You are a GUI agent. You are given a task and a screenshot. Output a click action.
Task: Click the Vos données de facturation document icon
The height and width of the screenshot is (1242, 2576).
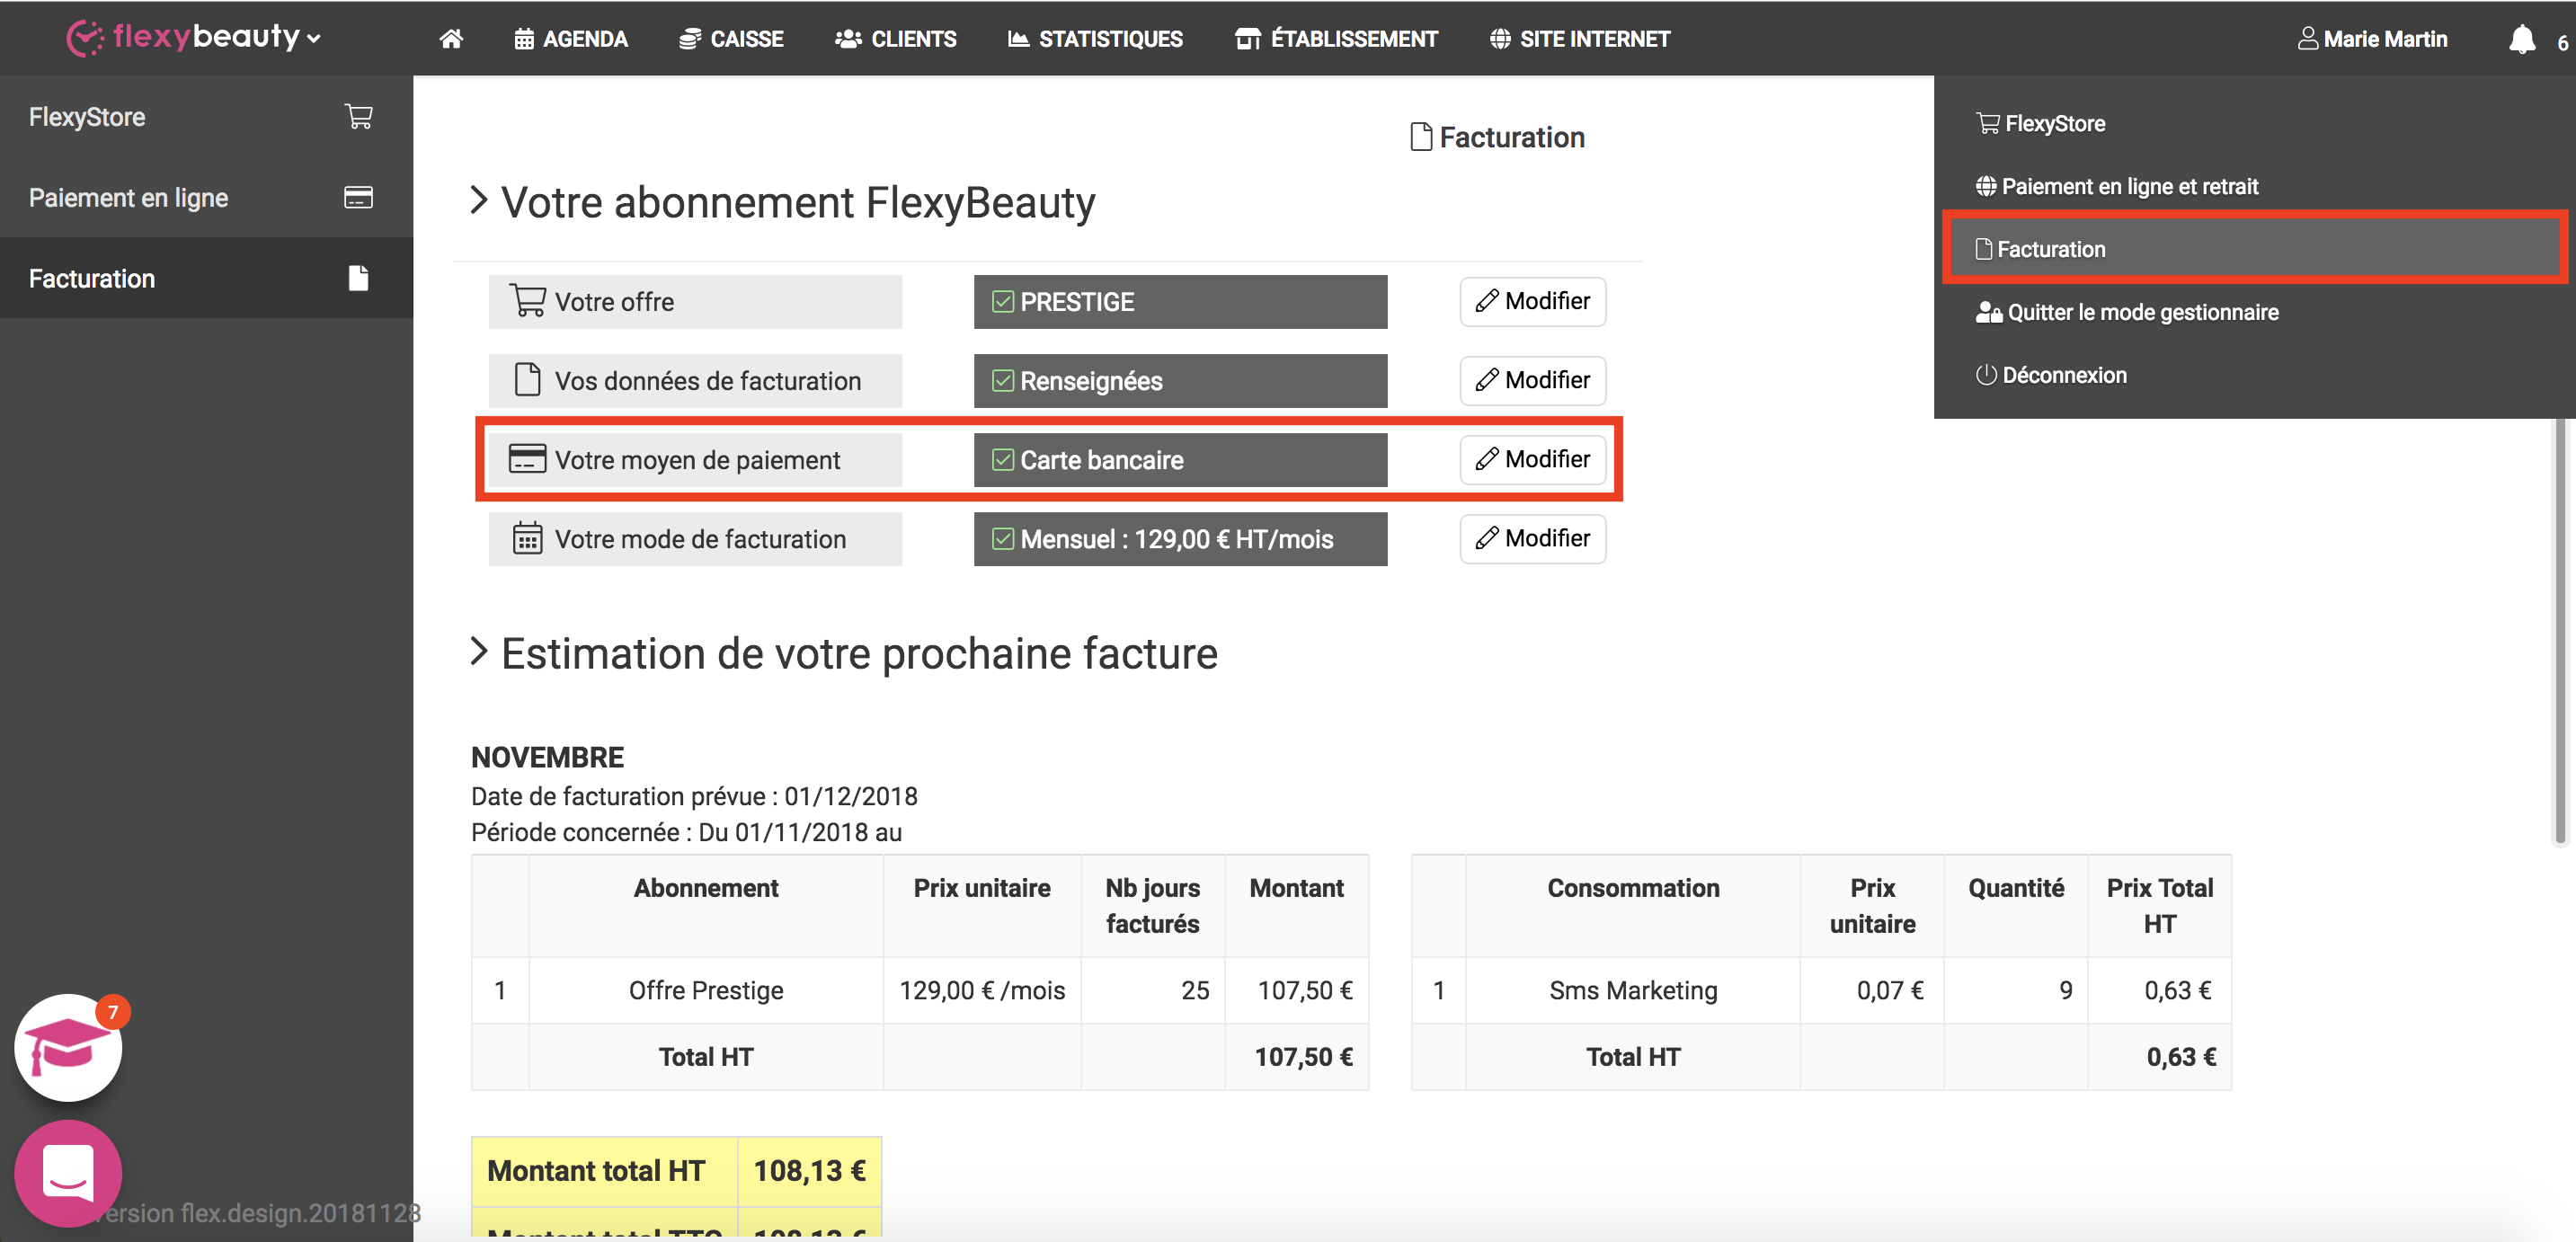pyautogui.click(x=527, y=380)
